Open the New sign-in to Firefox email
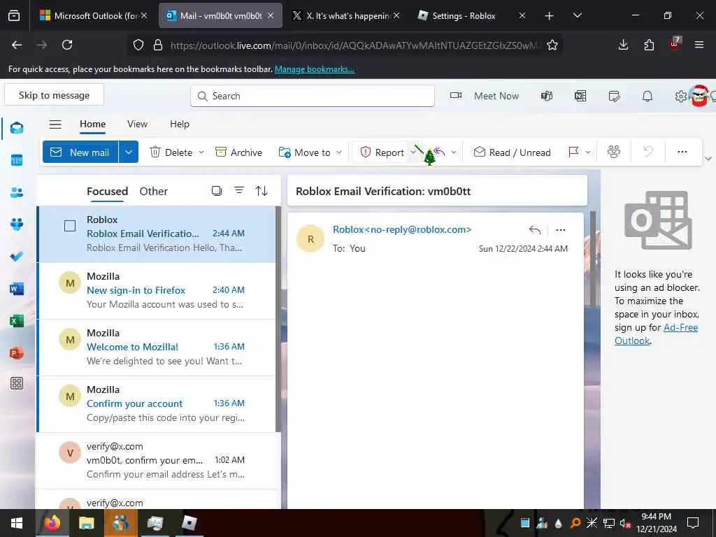This screenshot has width=716, height=537. pos(156,290)
